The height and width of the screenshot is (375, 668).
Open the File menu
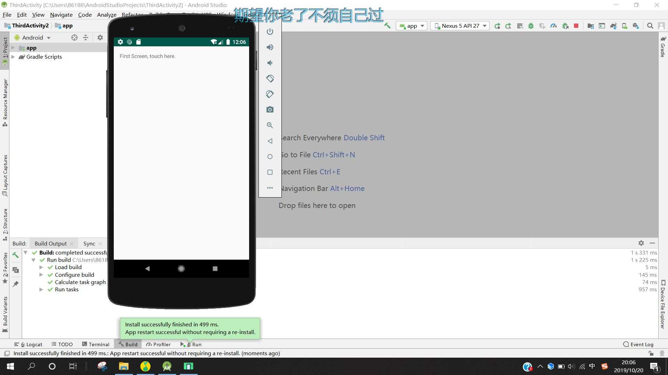[x=7, y=15]
